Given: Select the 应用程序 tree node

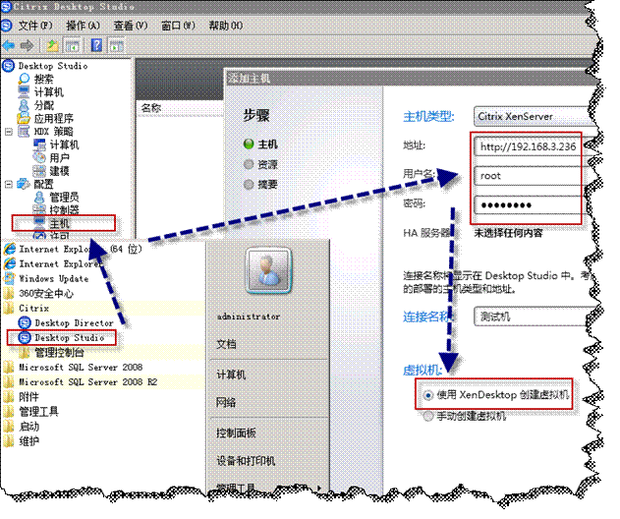Looking at the screenshot, I should coord(53,118).
